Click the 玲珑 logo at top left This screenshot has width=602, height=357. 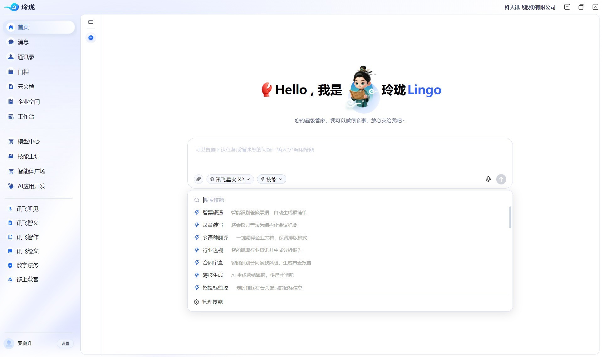point(19,7)
